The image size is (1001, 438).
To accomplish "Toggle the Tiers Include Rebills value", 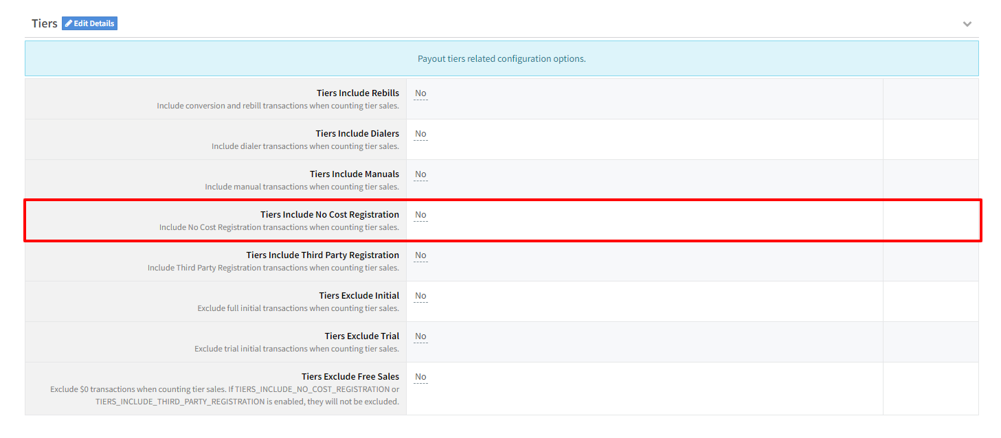I will point(420,93).
